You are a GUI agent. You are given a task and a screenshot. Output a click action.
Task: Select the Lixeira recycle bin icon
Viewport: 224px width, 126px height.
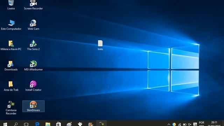coord(11,5)
